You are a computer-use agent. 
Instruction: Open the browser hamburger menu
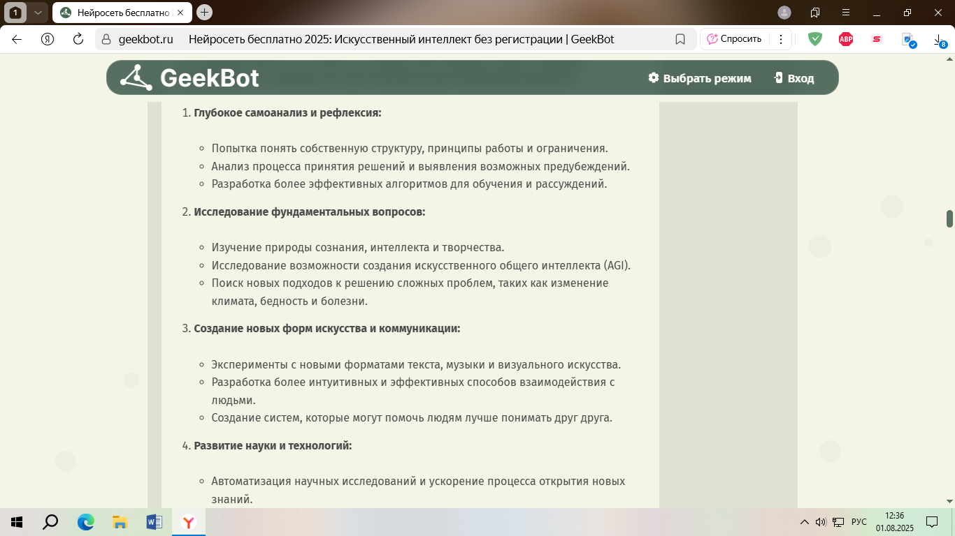846,13
